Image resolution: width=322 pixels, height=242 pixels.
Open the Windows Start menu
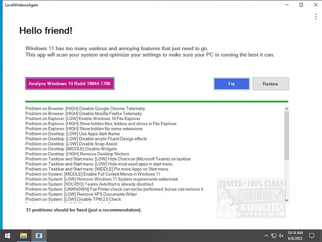[7, 236]
